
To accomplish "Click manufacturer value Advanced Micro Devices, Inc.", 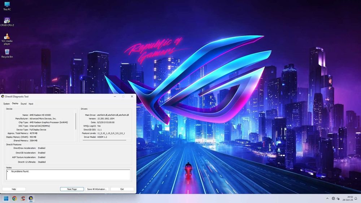I will [x=43, y=119].
